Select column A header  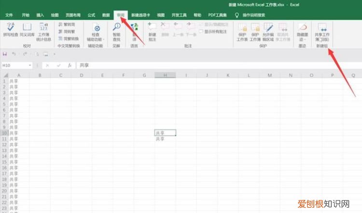coord(19,75)
